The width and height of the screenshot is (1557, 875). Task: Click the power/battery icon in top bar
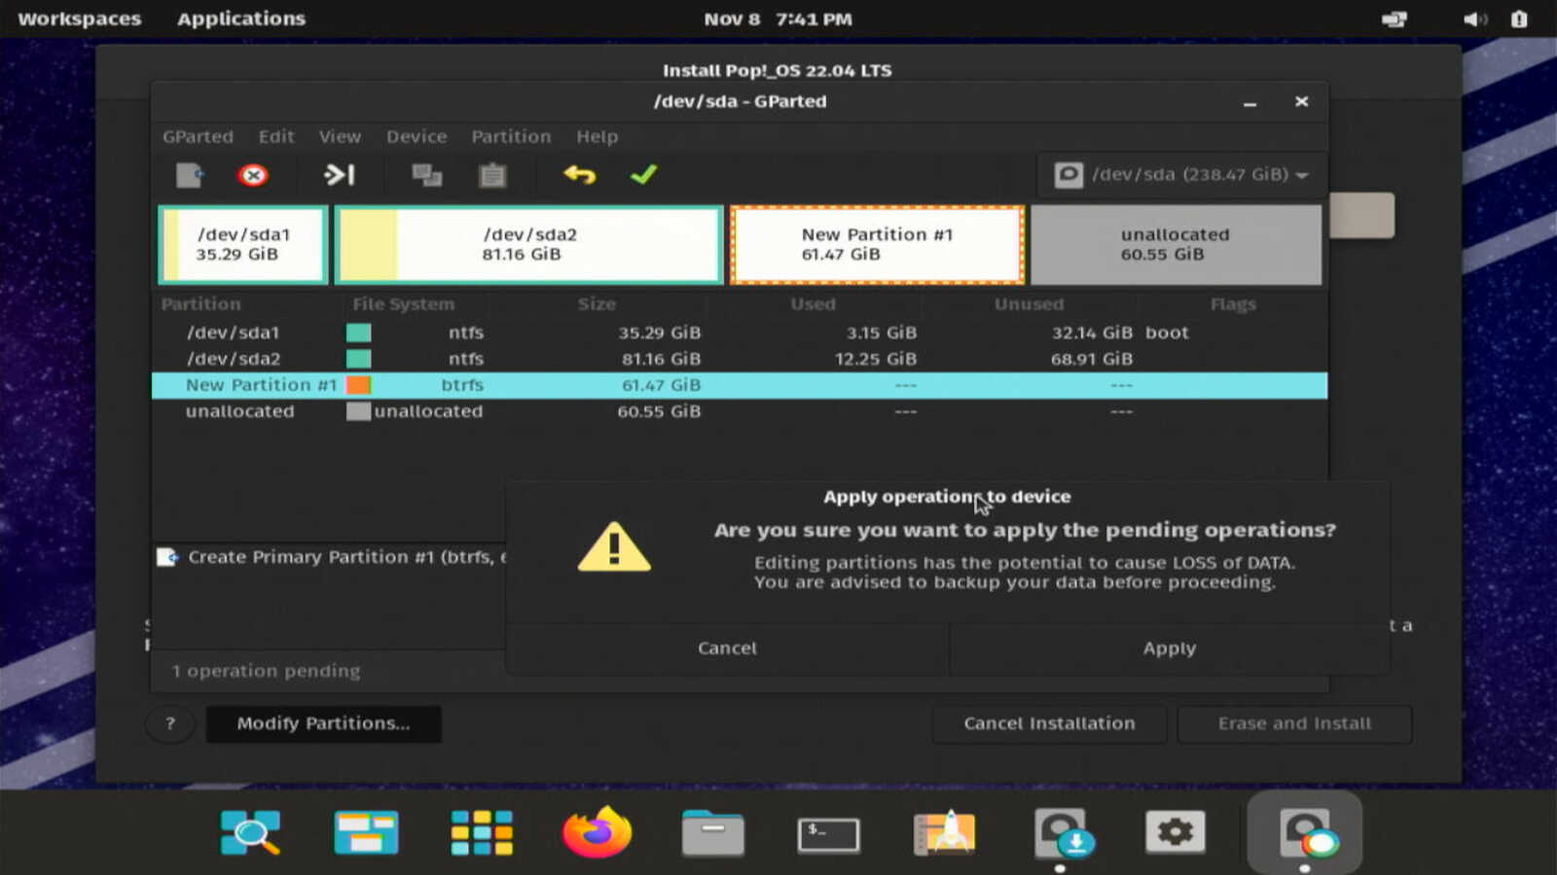pyautogui.click(x=1519, y=19)
